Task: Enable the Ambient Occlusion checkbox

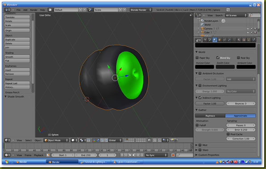Action: click(200, 74)
